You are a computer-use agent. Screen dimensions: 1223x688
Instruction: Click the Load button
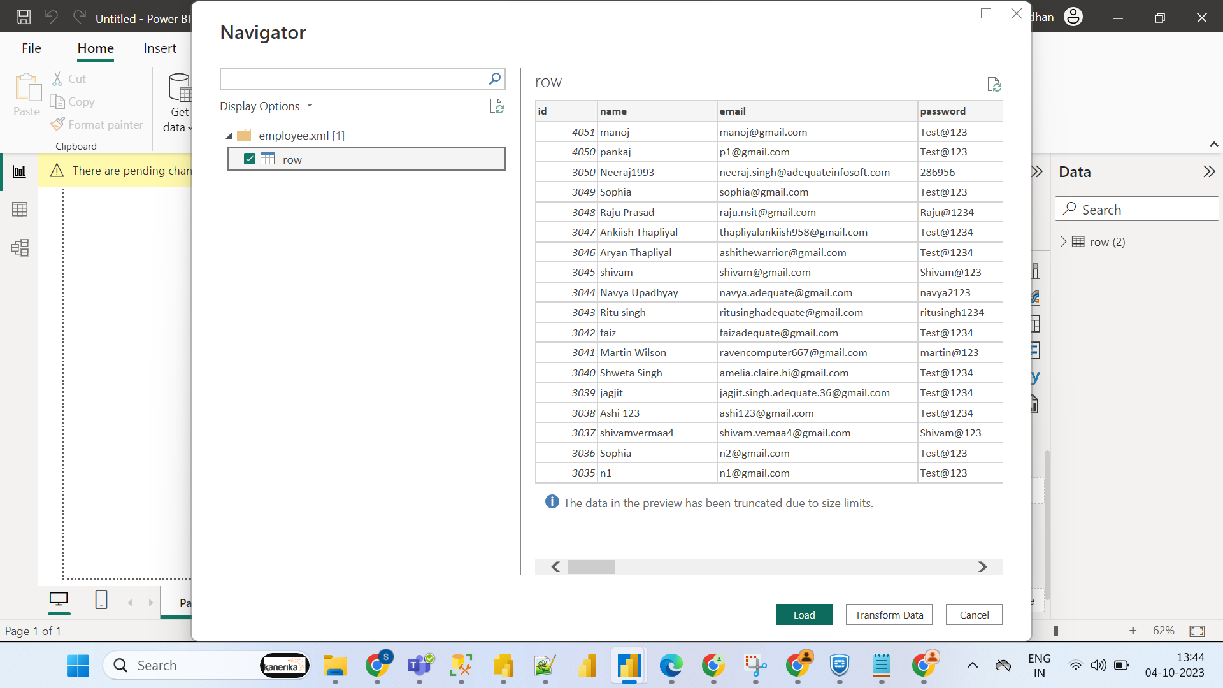click(x=804, y=615)
